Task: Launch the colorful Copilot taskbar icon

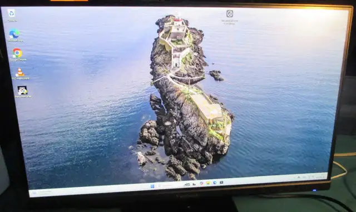Action: 201,183
